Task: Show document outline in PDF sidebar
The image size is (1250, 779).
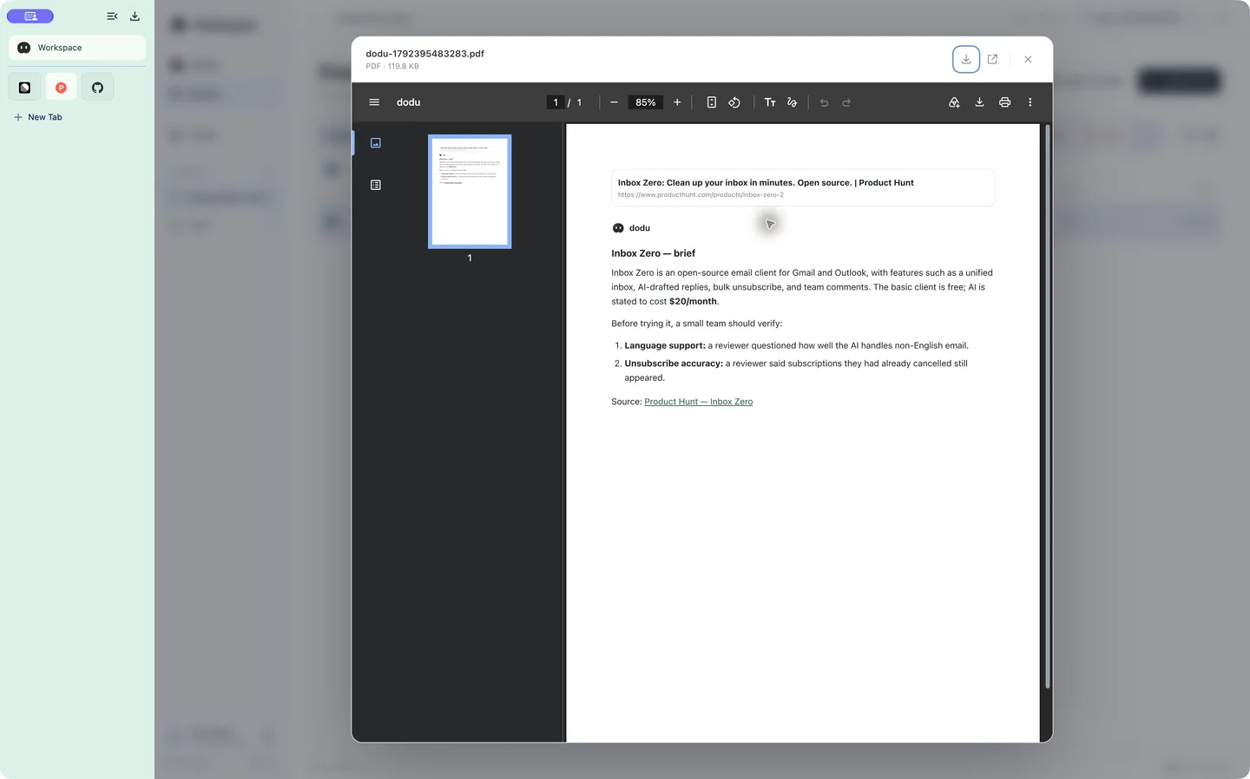Action: click(x=376, y=185)
